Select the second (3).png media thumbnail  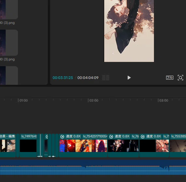pos(9,43)
